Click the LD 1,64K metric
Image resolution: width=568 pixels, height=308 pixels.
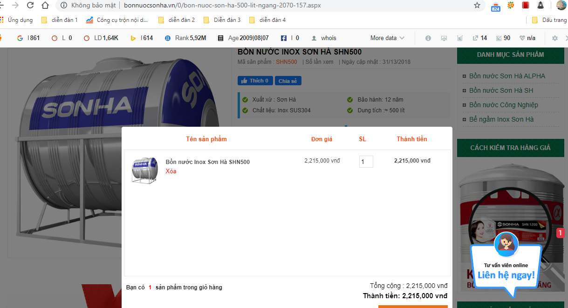(101, 38)
